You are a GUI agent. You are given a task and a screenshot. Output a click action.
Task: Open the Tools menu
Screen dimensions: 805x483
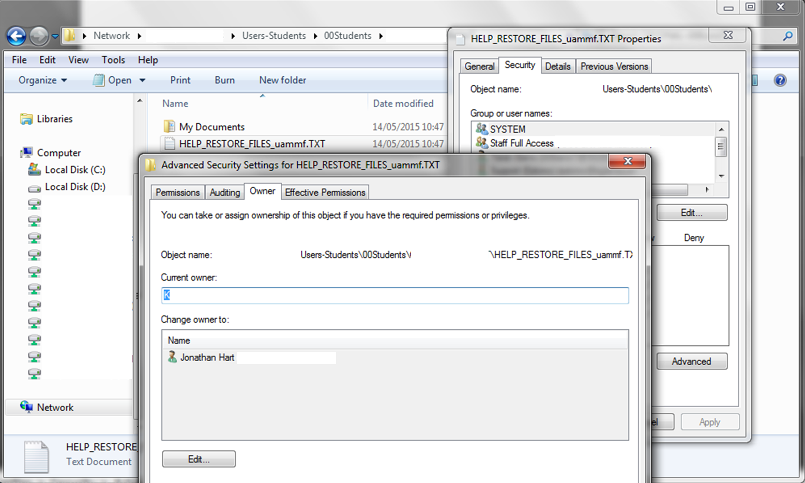113,60
